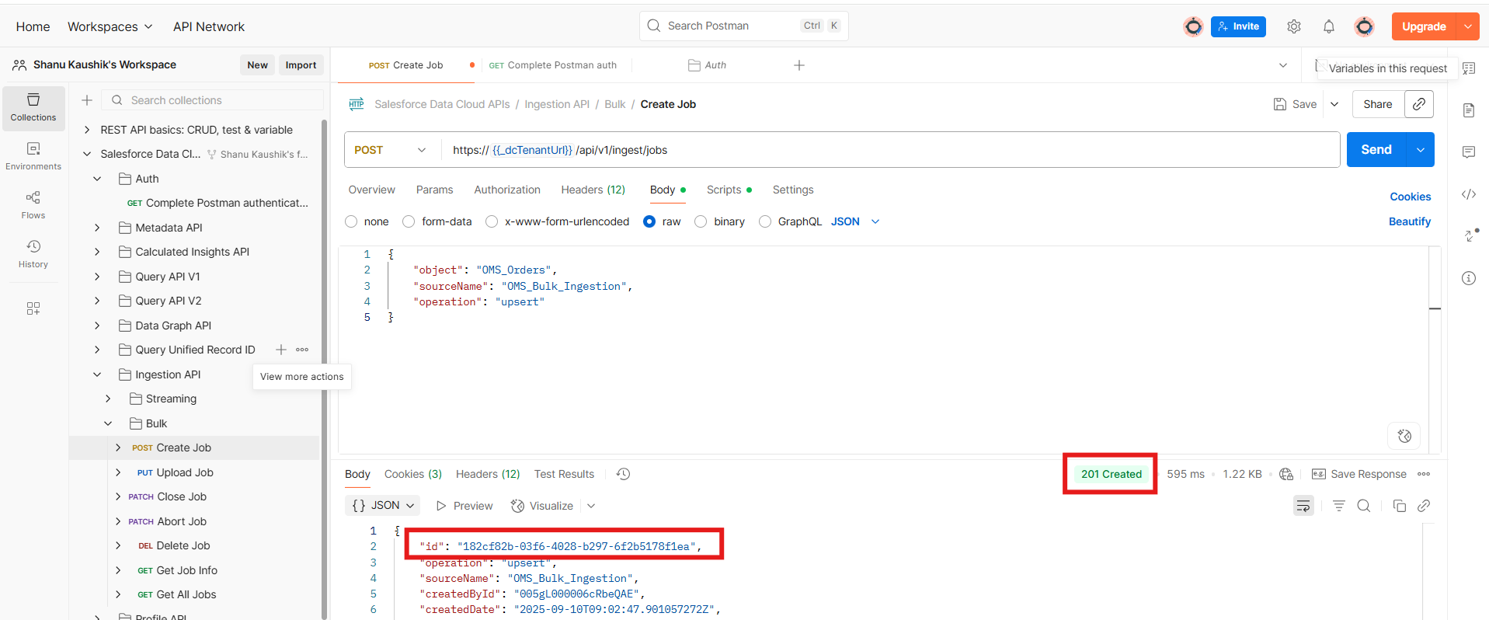Click the request URL input field
1489x620 pixels.
[x=885, y=150]
